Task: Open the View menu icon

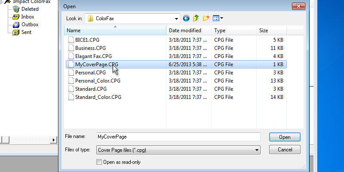Action: pos(218,18)
